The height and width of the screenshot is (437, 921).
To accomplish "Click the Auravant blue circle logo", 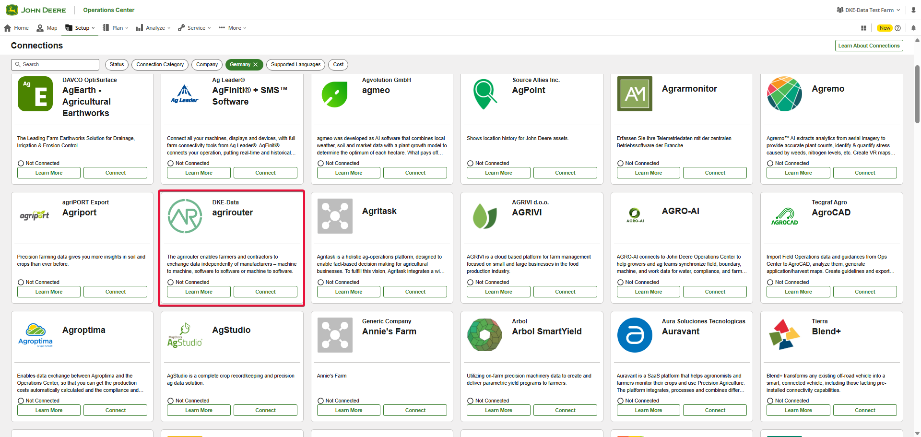I will coord(635,335).
